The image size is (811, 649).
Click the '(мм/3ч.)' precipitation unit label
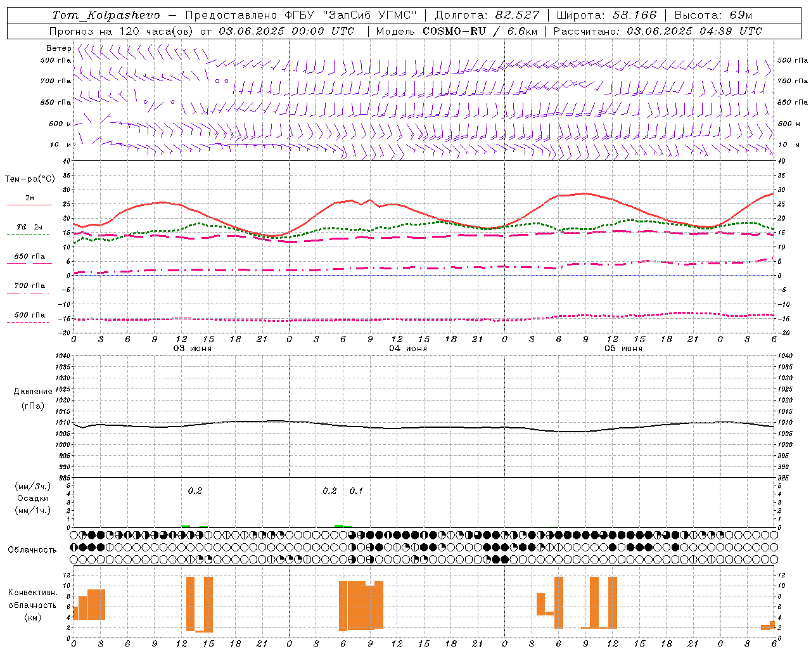[x=33, y=486]
